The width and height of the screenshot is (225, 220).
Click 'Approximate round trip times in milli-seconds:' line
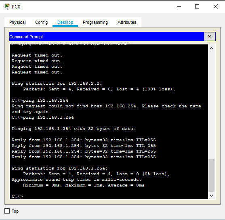77,179
